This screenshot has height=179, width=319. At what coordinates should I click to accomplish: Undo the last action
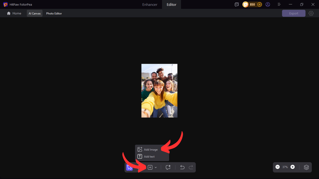click(x=182, y=167)
